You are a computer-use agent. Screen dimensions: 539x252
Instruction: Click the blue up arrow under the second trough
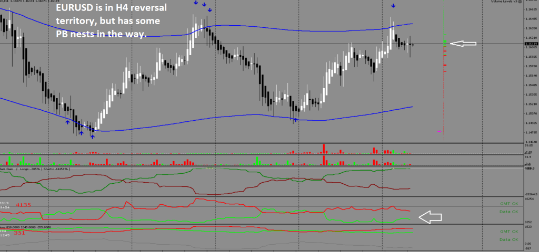click(x=295, y=120)
